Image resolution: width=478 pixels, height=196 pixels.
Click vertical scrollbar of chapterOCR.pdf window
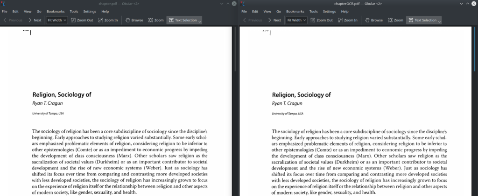point(475,48)
